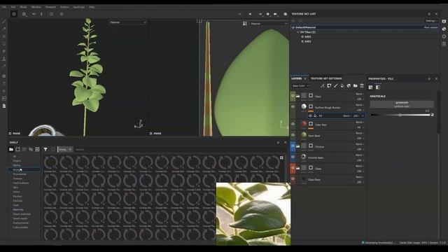This screenshot has width=448, height=252.
Task: Click the camera render icon in top toolbar
Action: point(285,14)
